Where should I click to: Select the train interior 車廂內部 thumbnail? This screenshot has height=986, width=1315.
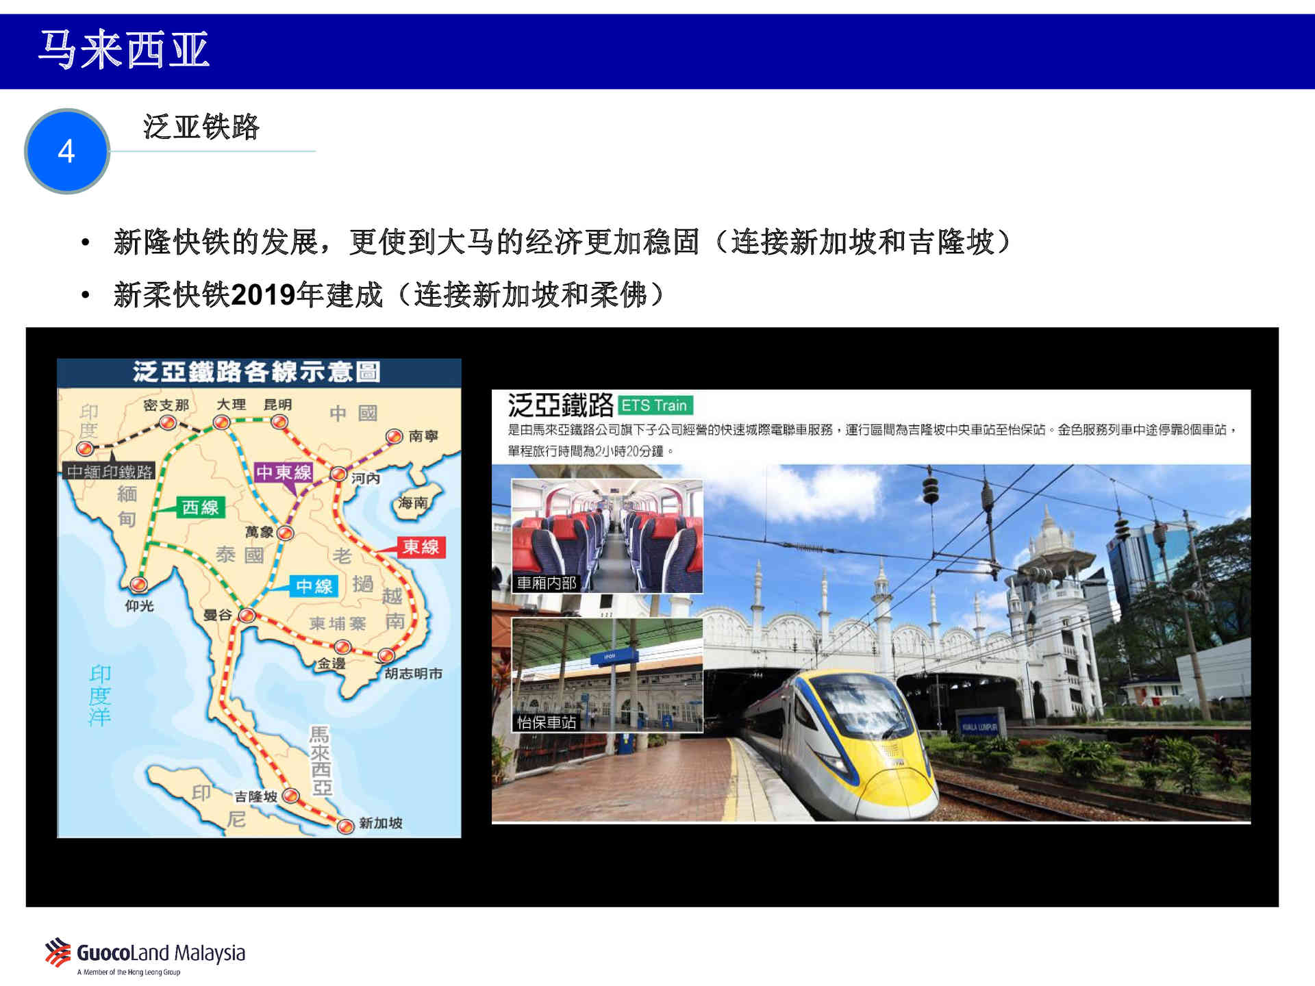pos(607,536)
